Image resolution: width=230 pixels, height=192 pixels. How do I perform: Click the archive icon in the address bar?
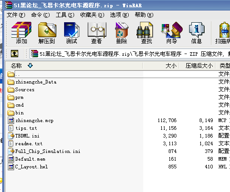34,54
